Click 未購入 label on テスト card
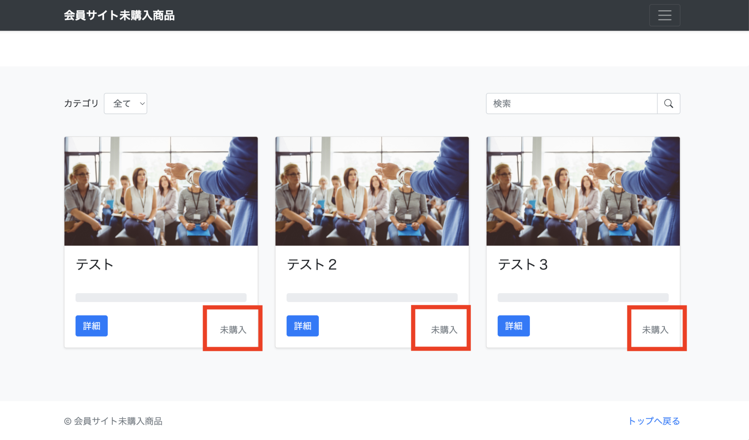 coord(233,330)
